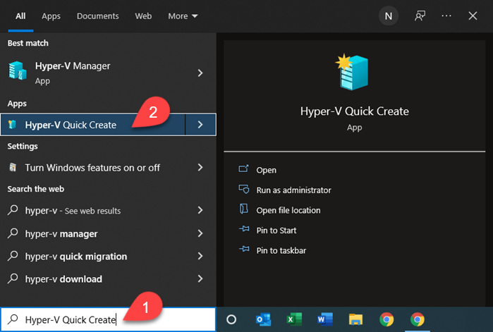
Task: Click the search box magnifier icon
Action: click(x=13, y=319)
